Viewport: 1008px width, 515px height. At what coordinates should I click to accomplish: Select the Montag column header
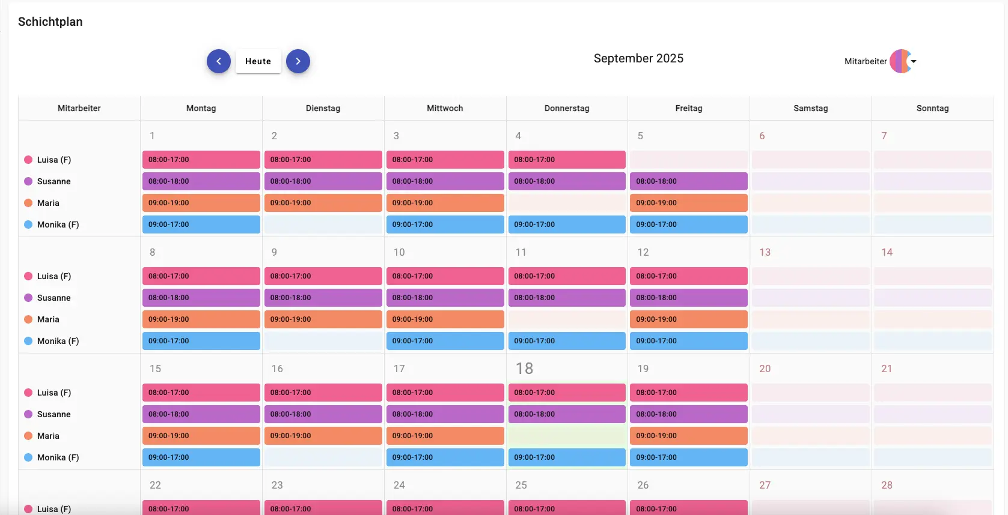pyautogui.click(x=201, y=108)
